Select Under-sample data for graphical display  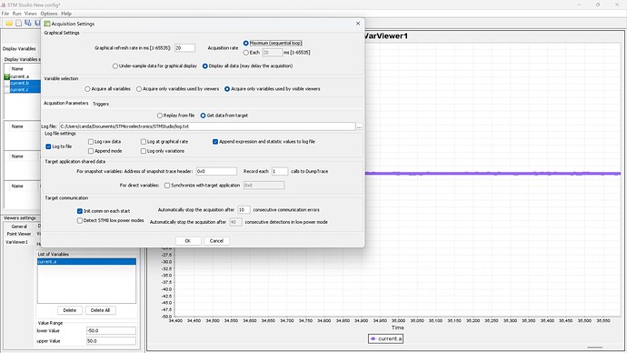pos(115,66)
